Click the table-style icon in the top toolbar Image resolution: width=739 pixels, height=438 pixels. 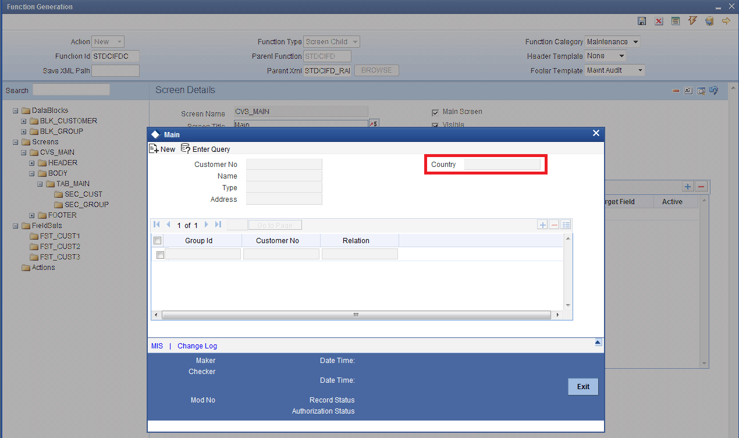coord(676,21)
